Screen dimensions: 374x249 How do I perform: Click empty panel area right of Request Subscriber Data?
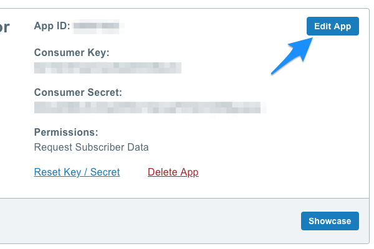click(249, 148)
